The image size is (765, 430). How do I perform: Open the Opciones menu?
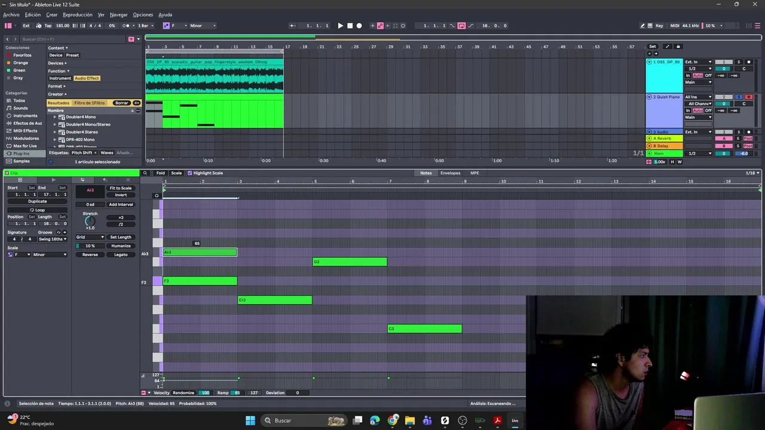pos(143,14)
